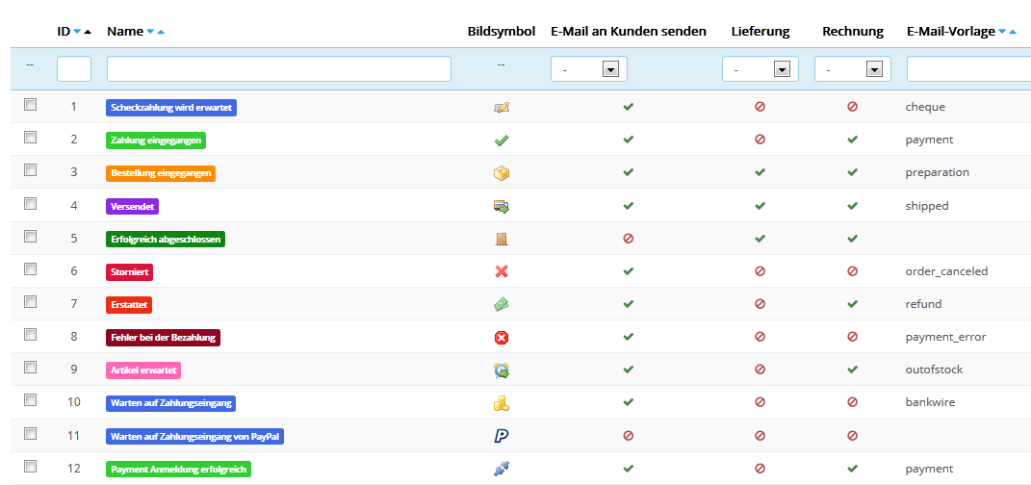Viewport: 1031px width, 485px height.
Task: Click into the Name filter text field
Action: [279, 69]
